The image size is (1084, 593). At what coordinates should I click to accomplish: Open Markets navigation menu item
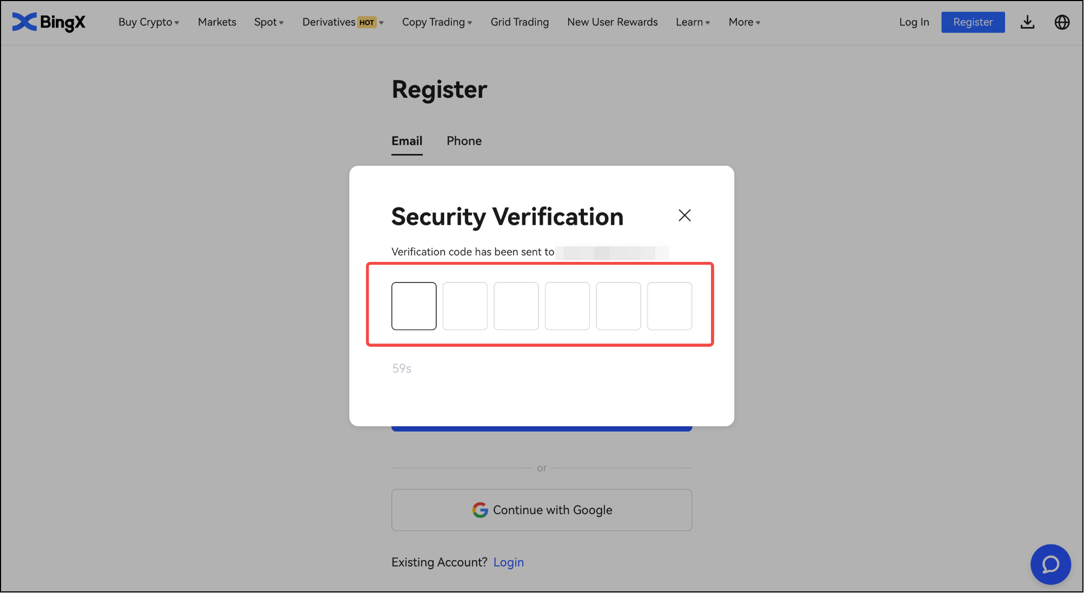click(216, 22)
